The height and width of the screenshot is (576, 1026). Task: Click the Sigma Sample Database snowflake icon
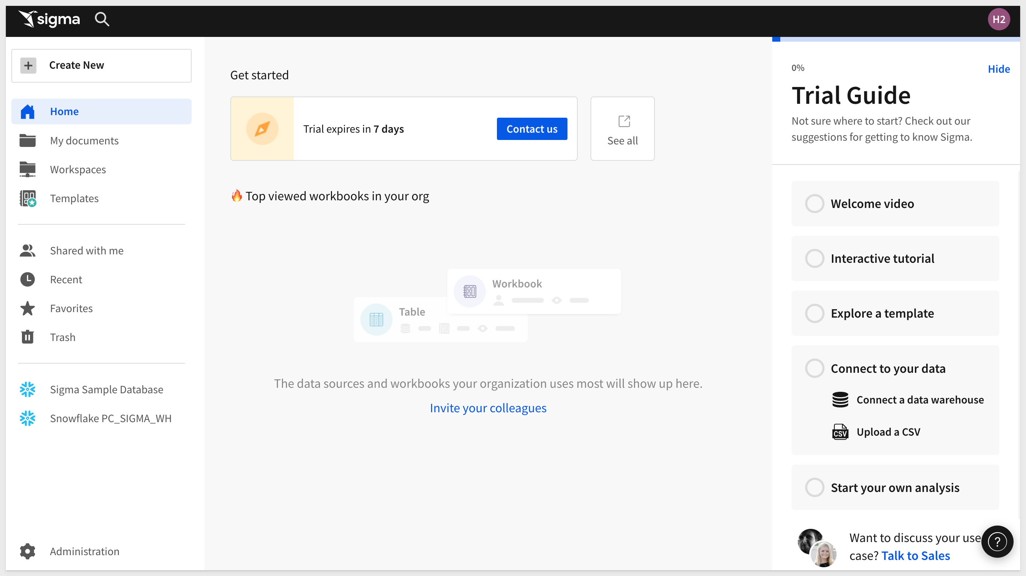(x=27, y=389)
